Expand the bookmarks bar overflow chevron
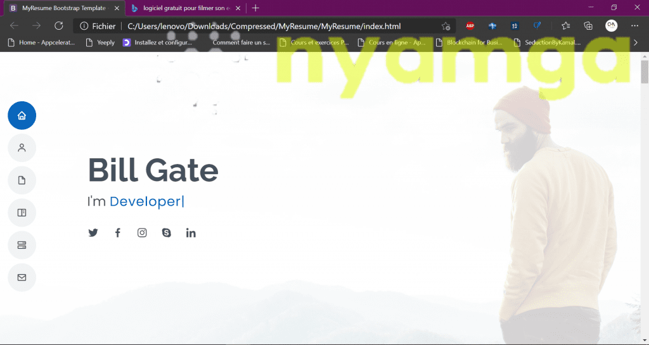The width and height of the screenshot is (649, 345). (x=636, y=42)
